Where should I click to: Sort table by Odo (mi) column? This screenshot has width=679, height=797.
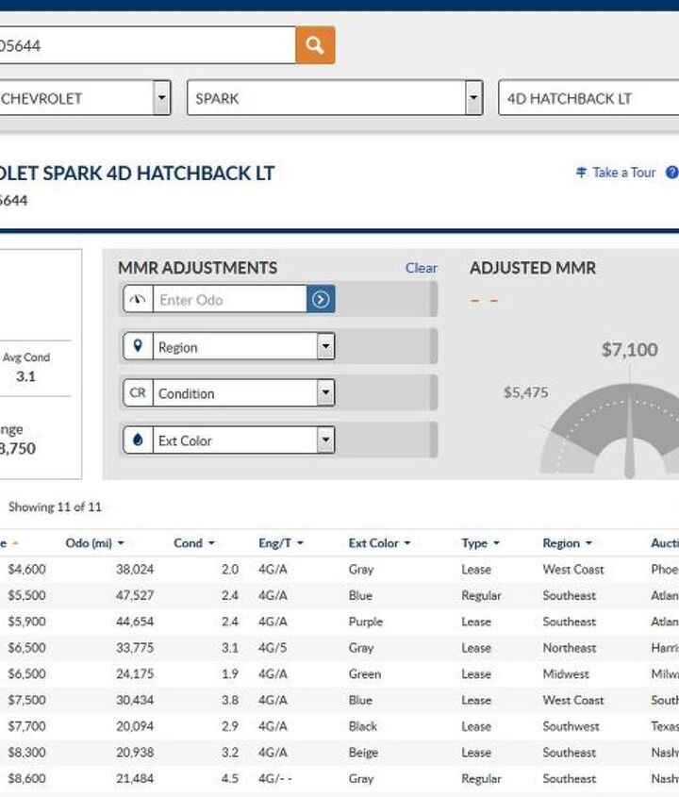94,543
